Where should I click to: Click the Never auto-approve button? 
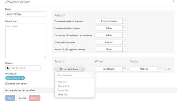pyautogui.click(x=109, y=49)
